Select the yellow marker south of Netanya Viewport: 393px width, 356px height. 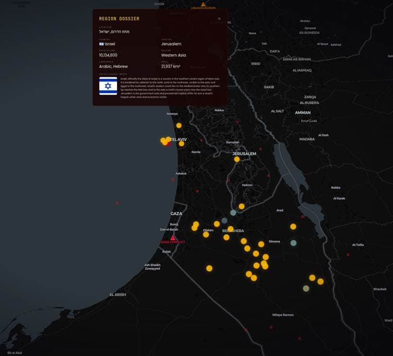point(178,126)
